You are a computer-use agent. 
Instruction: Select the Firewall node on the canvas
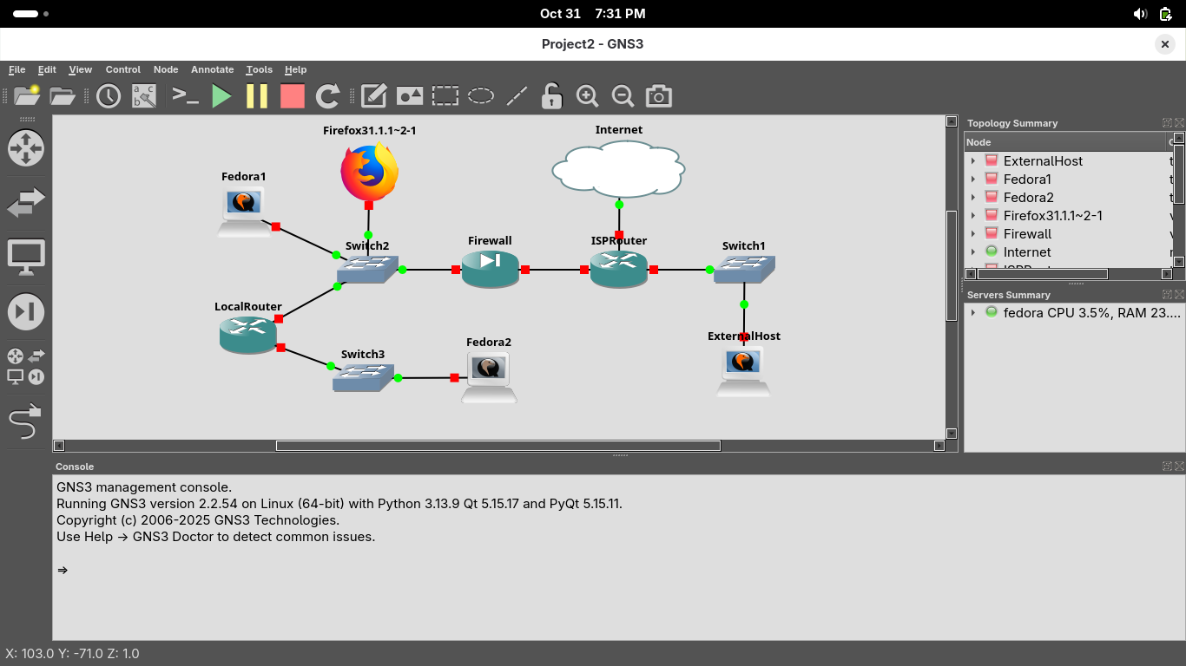[x=490, y=269]
